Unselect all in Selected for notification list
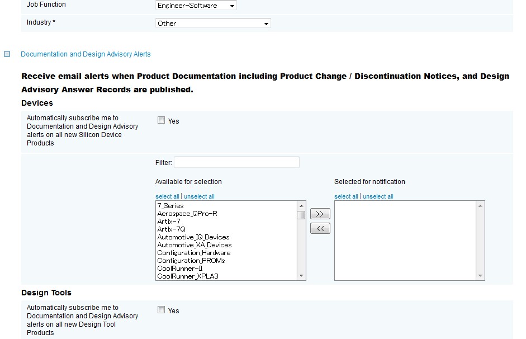 [378, 196]
